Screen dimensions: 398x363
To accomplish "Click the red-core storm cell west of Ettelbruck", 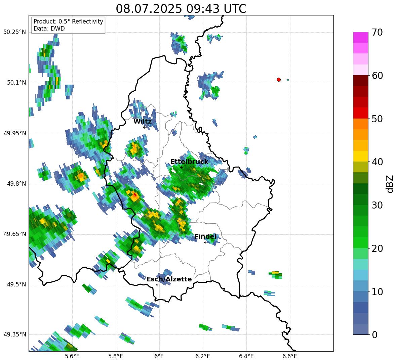I will tap(134, 195).
